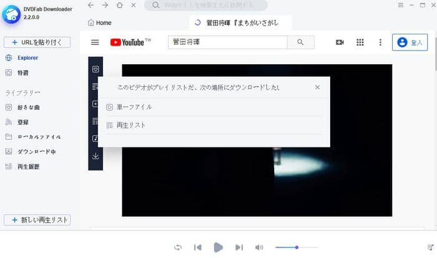Open ダウンロード中 library item
The height and width of the screenshot is (258, 437).
click(31, 152)
